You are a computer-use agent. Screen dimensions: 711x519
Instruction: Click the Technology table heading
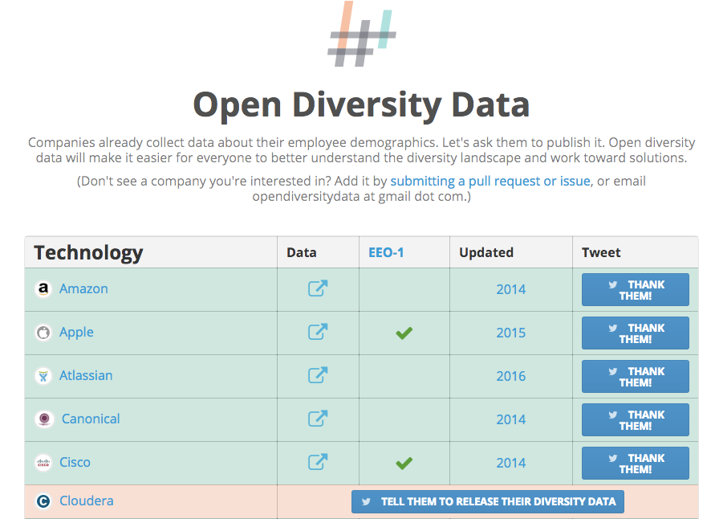[88, 253]
